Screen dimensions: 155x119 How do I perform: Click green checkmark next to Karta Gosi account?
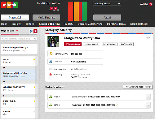point(117,105)
